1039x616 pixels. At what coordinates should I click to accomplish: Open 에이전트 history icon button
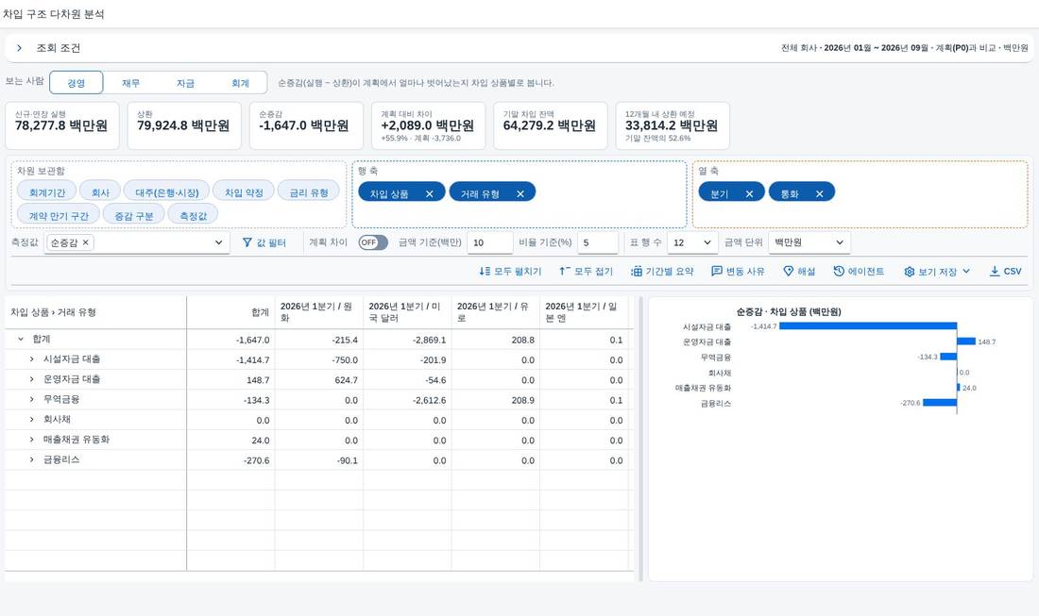pos(859,272)
